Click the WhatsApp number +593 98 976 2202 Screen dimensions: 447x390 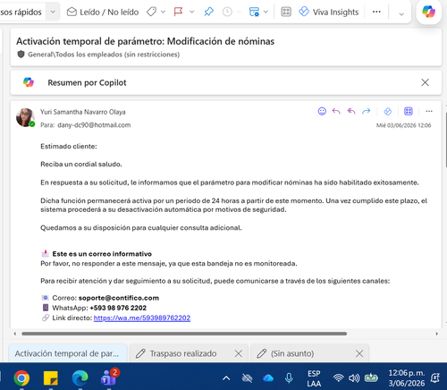click(118, 308)
